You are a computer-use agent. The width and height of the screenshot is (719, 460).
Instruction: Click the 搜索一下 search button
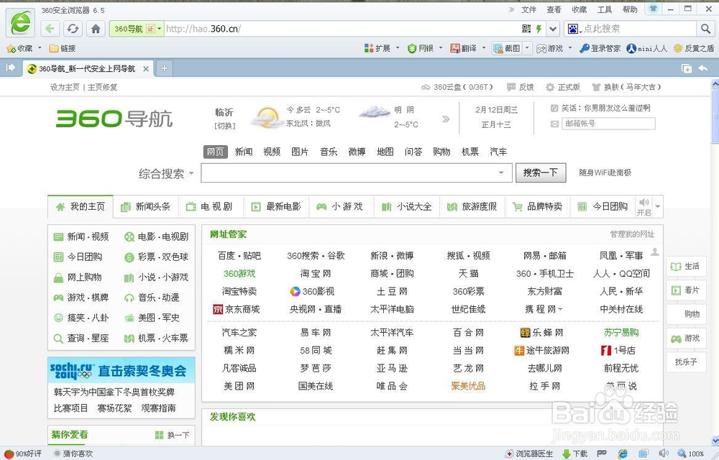point(541,172)
